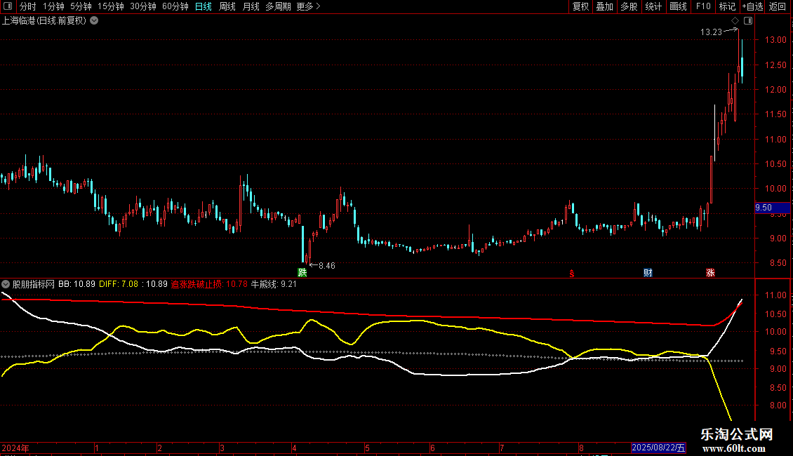Click the 复权 button

(x=580, y=6)
